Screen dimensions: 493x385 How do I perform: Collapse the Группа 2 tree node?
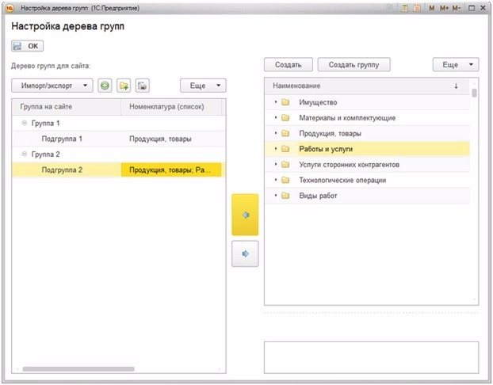pos(25,154)
